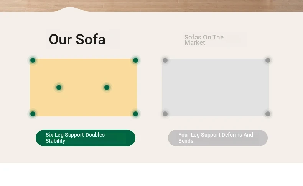Click the top-right gray leg dot

[x=268, y=60]
